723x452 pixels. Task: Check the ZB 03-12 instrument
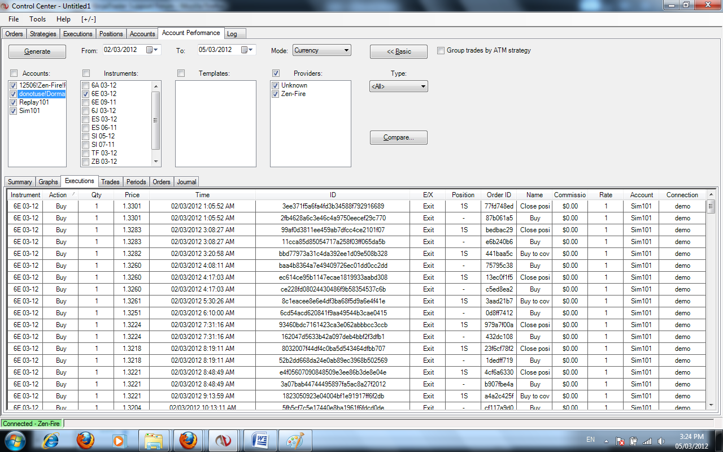point(86,162)
